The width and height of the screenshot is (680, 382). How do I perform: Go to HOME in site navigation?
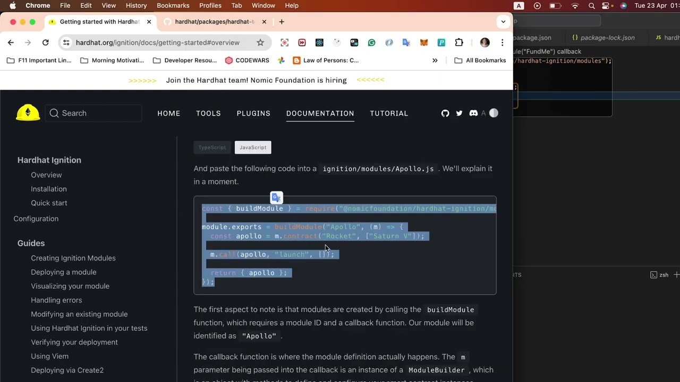click(168, 113)
